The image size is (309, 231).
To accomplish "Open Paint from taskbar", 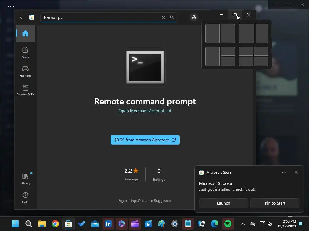I will pos(161,224).
